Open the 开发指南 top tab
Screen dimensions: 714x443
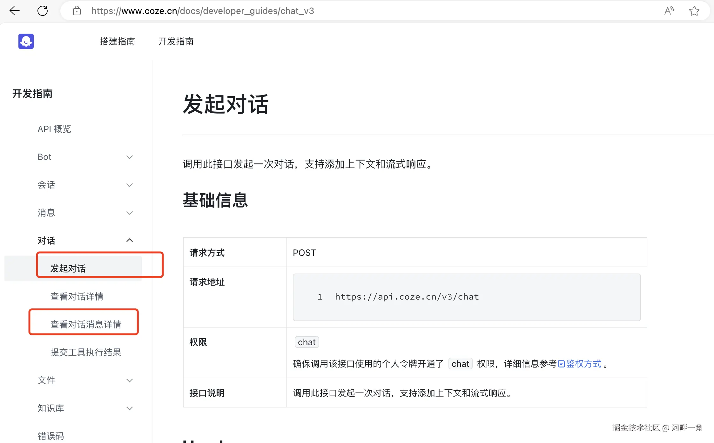[176, 41]
